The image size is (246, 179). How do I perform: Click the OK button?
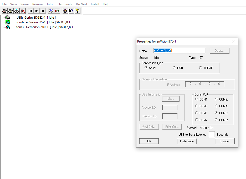[149, 141]
